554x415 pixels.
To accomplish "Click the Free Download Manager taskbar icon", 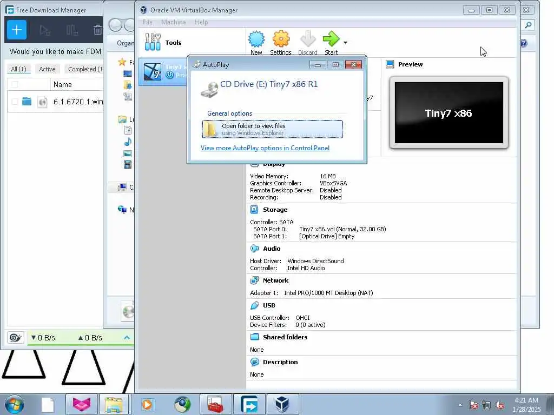I will (249, 404).
